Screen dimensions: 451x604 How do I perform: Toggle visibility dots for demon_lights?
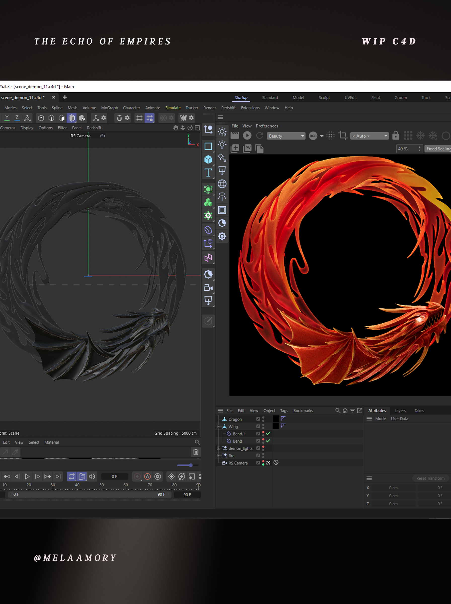coord(263,448)
